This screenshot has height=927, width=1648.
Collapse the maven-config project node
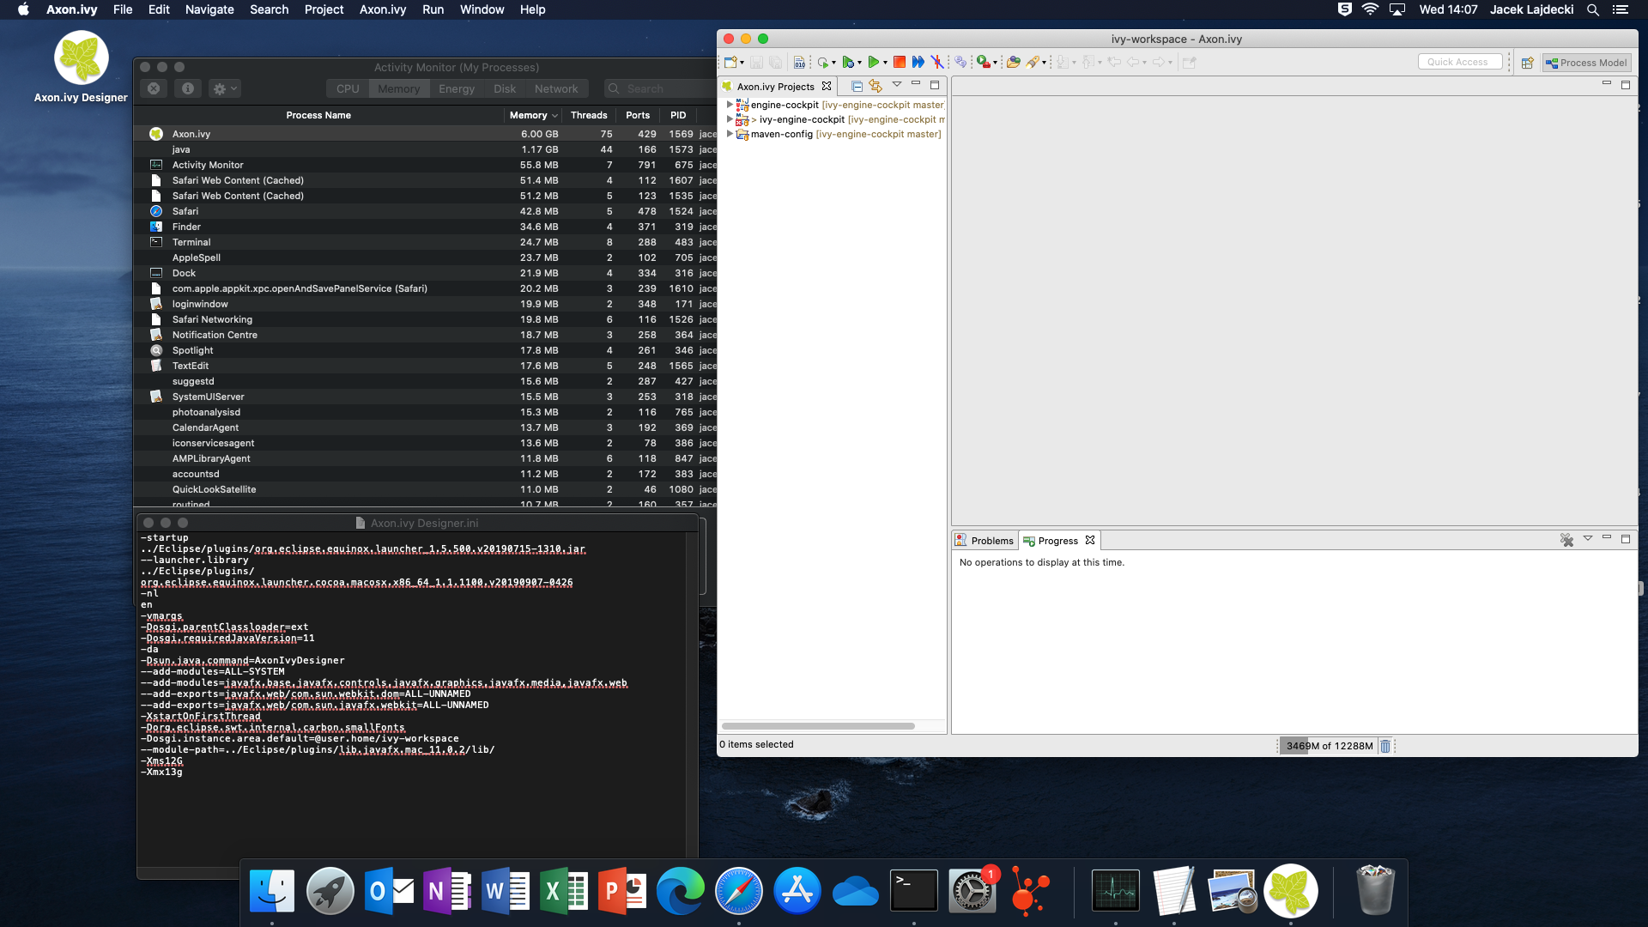click(x=730, y=134)
